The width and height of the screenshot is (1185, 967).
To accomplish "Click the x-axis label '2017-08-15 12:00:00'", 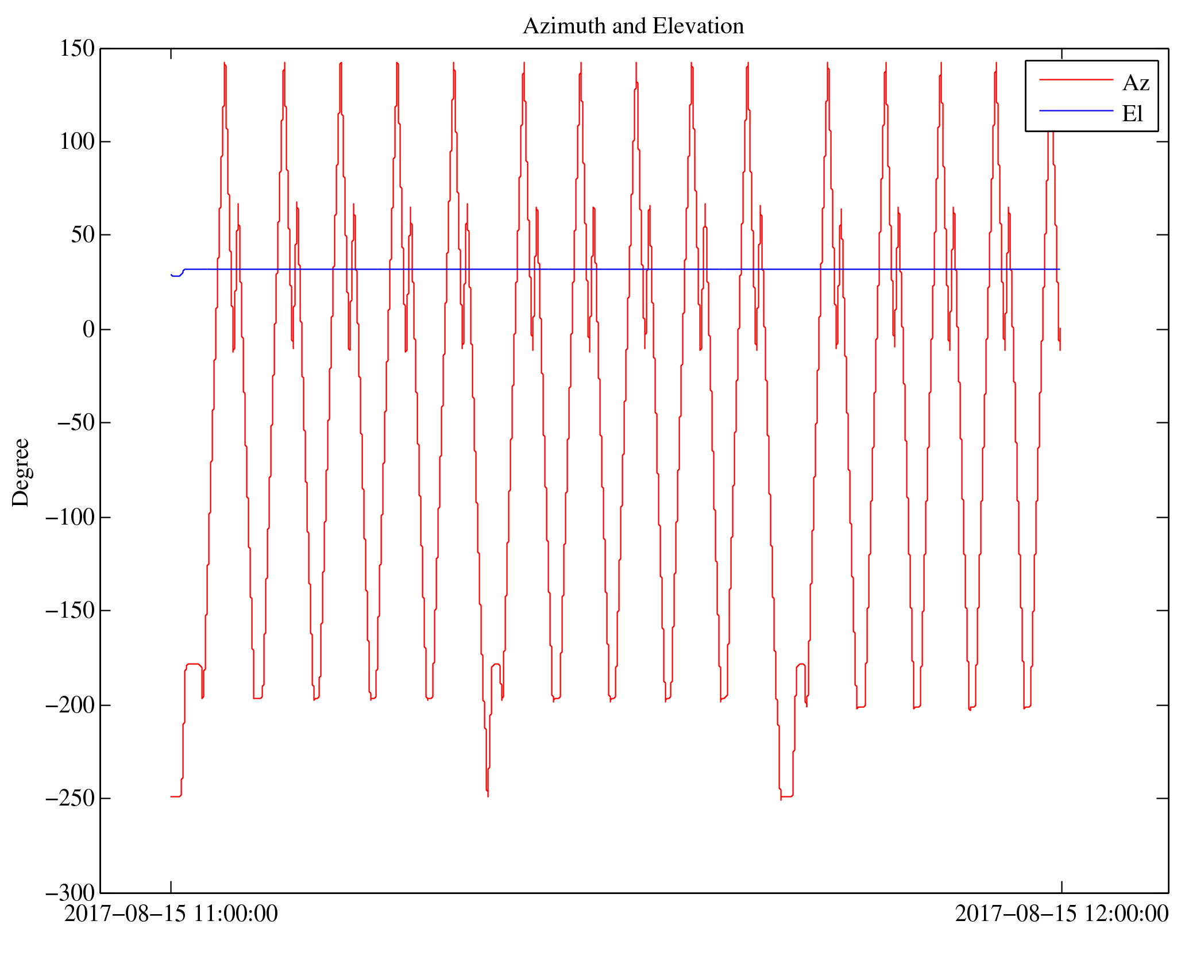I will point(1062,914).
